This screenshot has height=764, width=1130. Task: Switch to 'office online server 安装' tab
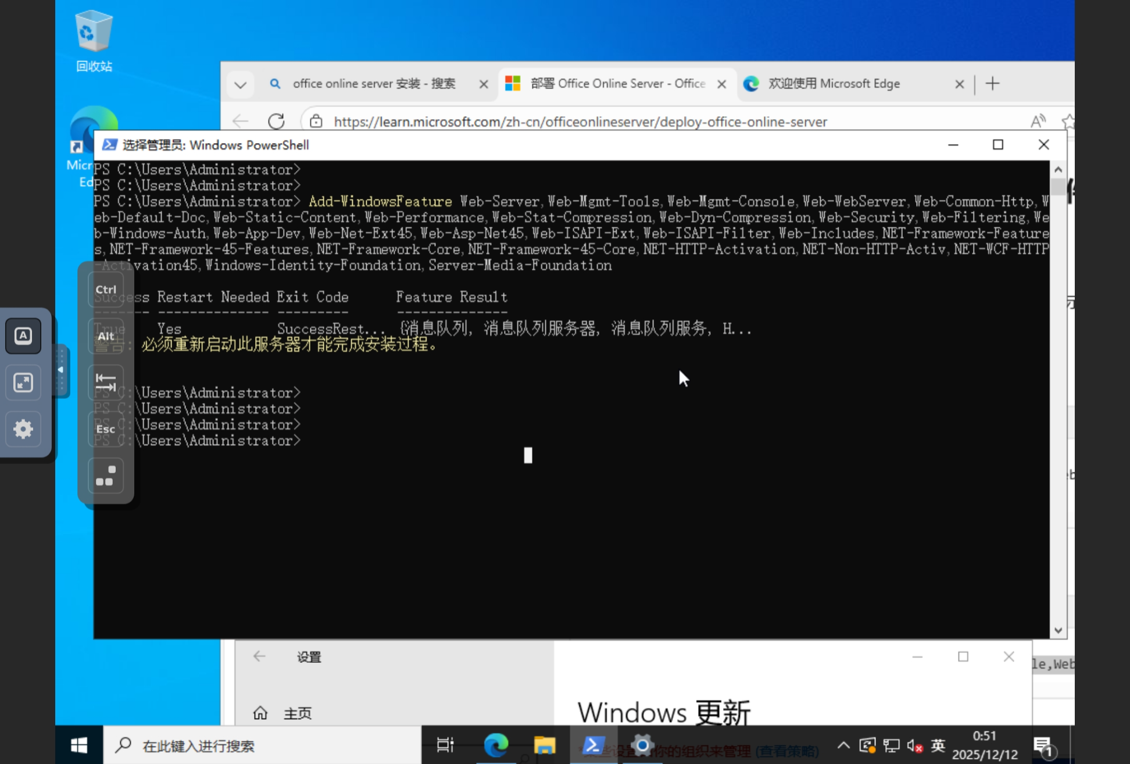click(x=374, y=84)
